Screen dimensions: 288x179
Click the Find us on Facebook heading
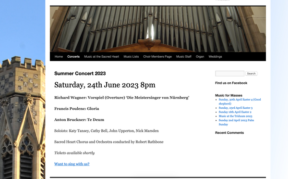231,83
